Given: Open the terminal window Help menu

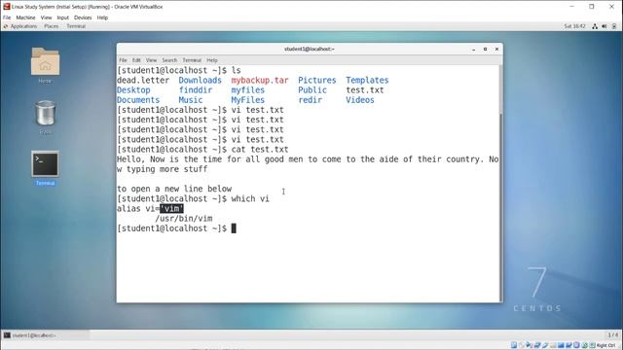Looking at the screenshot, I should pos(212,60).
